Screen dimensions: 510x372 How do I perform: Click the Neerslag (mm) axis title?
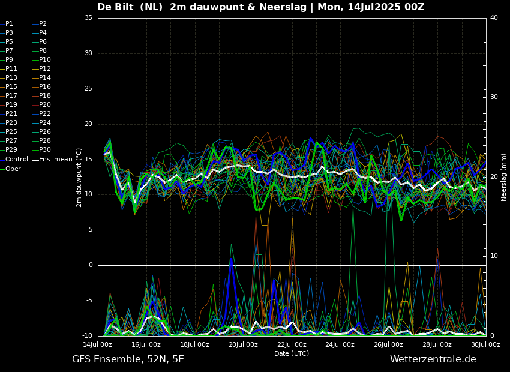503,178
